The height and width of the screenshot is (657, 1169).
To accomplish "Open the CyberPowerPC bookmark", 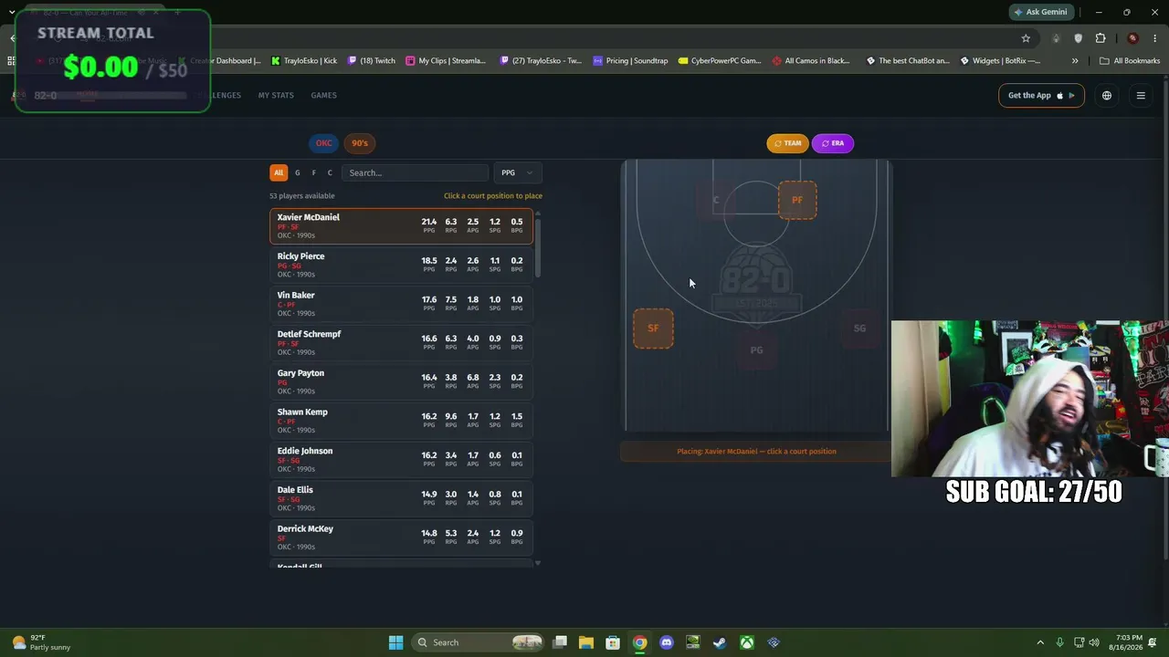I will point(720,61).
